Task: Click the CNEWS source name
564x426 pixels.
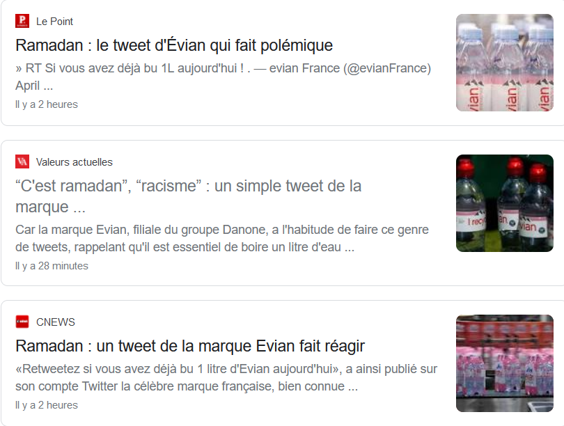Action: [x=56, y=322]
